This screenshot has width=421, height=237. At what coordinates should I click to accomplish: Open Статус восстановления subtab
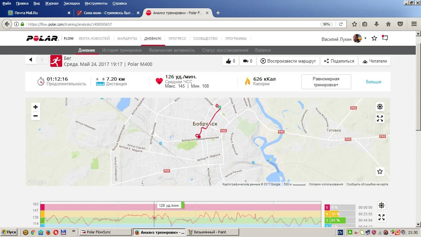click(x=225, y=50)
